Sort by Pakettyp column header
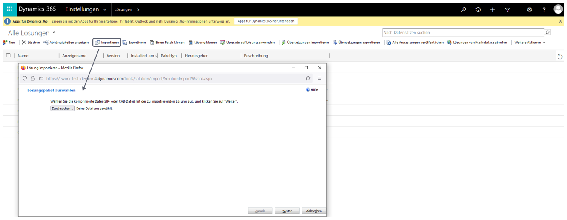 click(x=169, y=56)
